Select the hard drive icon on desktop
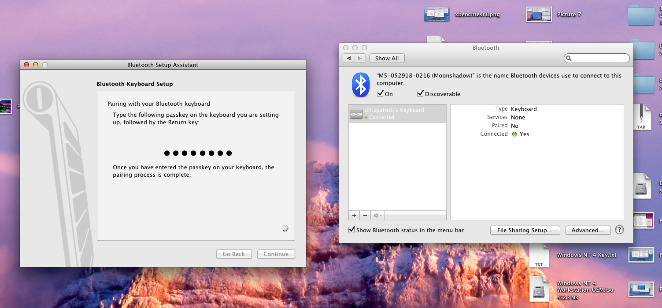662x308 pixels. coord(641,186)
